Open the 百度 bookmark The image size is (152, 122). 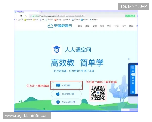[x=42, y=20]
